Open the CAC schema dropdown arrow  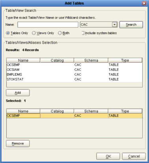click(115, 24)
